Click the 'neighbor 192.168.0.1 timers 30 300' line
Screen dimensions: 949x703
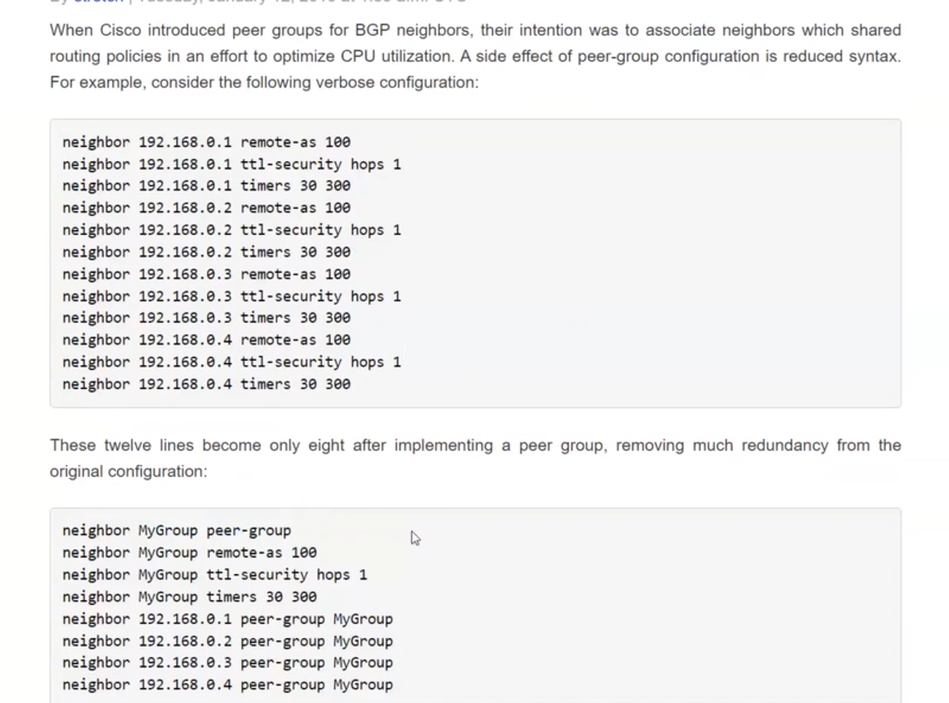(206, 186)
